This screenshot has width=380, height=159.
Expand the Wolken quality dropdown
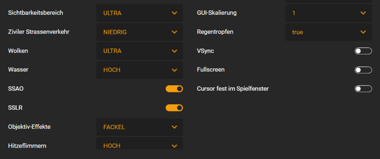point(139,51)
